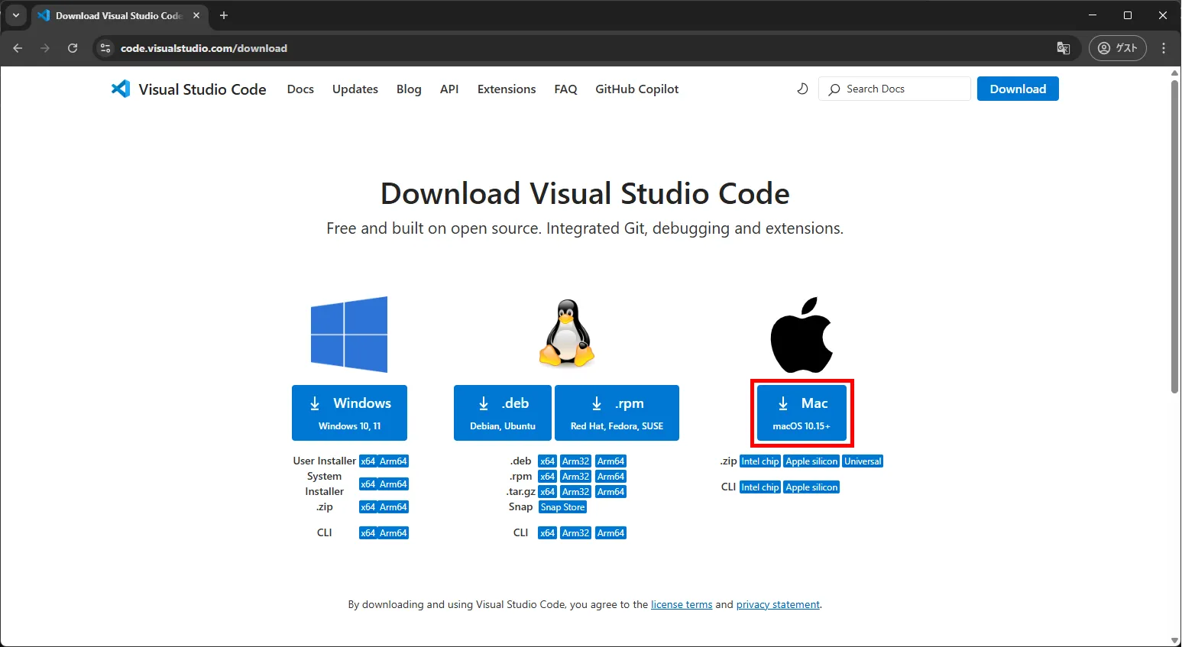Select Windows .zip Arm64 link
The height and width of the screenshot is (647, 1182).
[393, 507]
